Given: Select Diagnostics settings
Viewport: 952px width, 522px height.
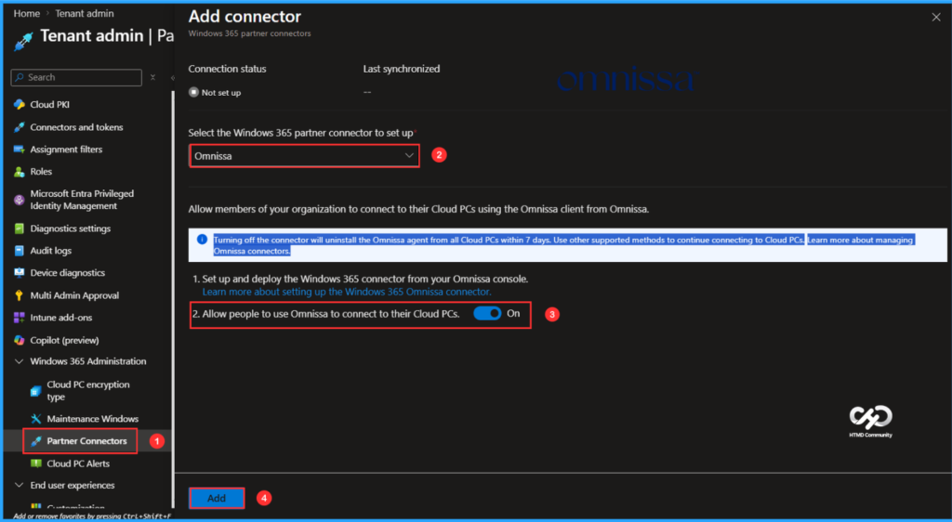Looking at the screenshot, I should tap(71, 228).
